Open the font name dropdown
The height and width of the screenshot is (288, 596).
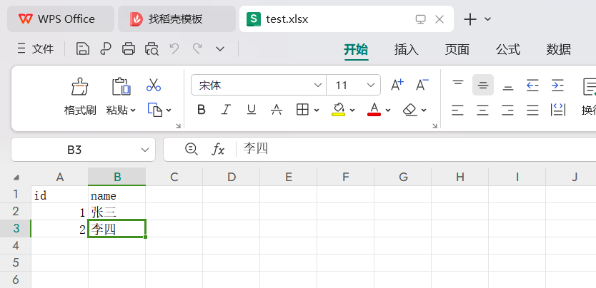[318, 86]
